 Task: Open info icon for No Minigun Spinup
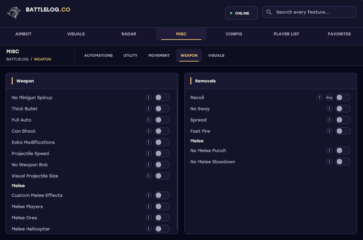coord(148,97)
